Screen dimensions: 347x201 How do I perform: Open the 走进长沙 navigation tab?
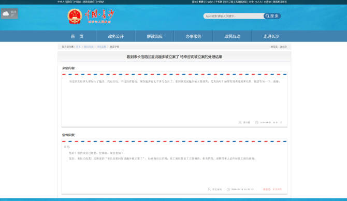271,36
